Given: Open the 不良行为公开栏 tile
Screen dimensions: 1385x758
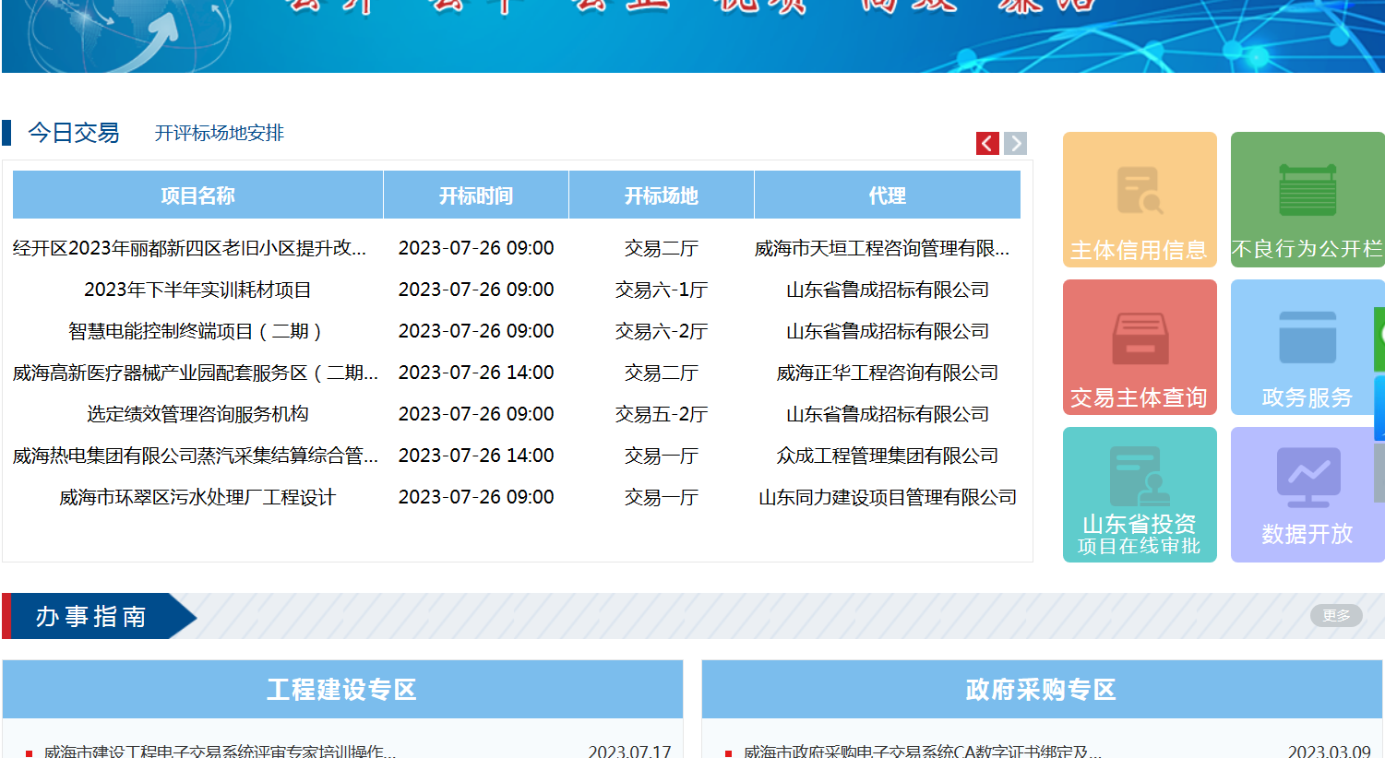Looking at the screenshot, I should [x=1307, y=199].
